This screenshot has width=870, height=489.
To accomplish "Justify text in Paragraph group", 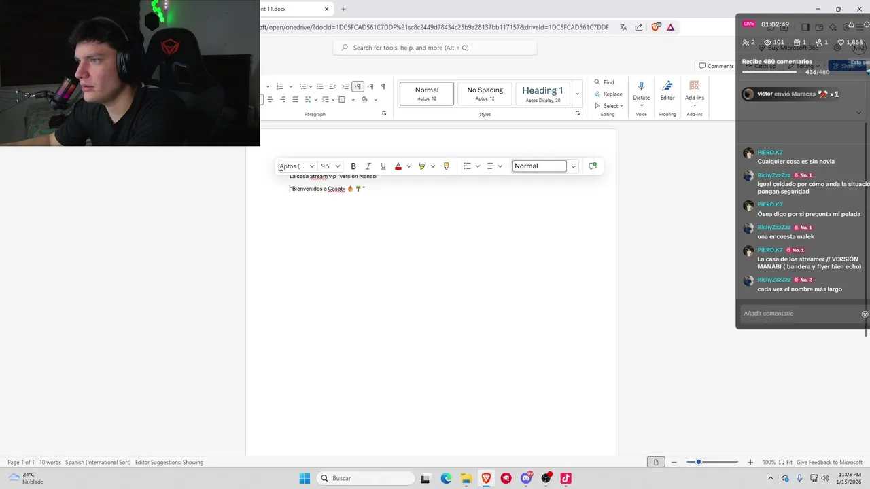I will [295, 99].
